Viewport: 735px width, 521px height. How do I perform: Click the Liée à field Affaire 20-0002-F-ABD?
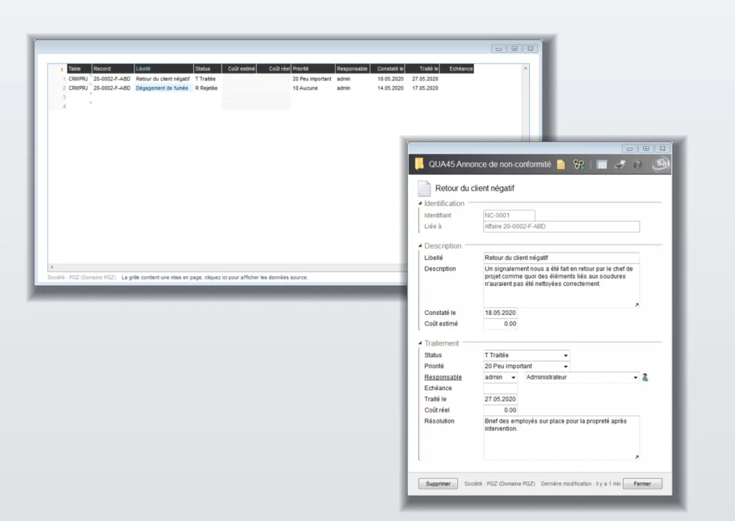click(x=561, y=226)
